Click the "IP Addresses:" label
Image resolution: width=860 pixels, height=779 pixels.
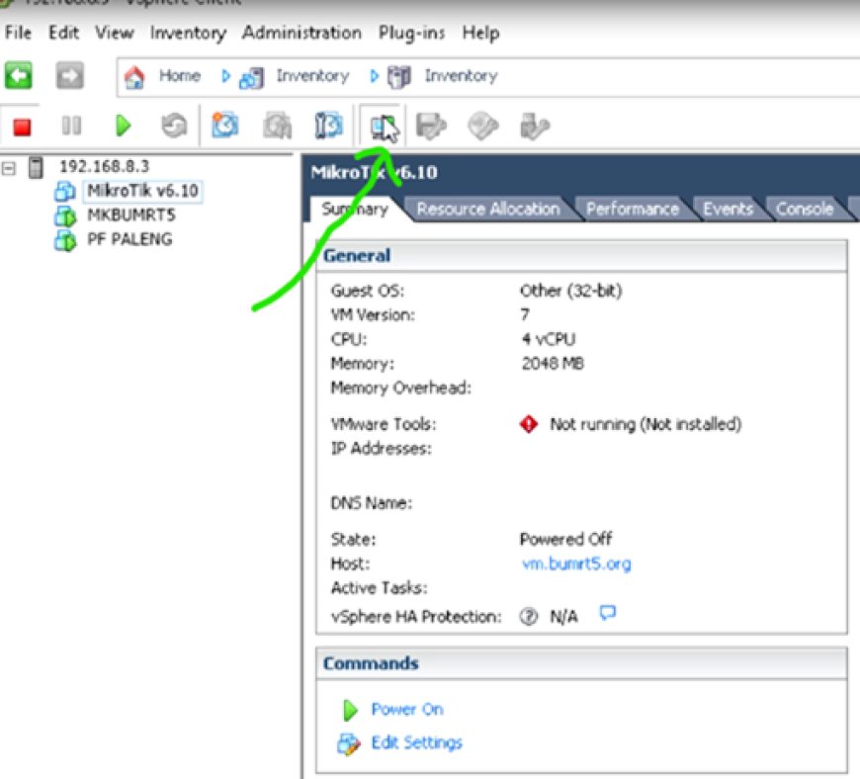coord(382,449)
